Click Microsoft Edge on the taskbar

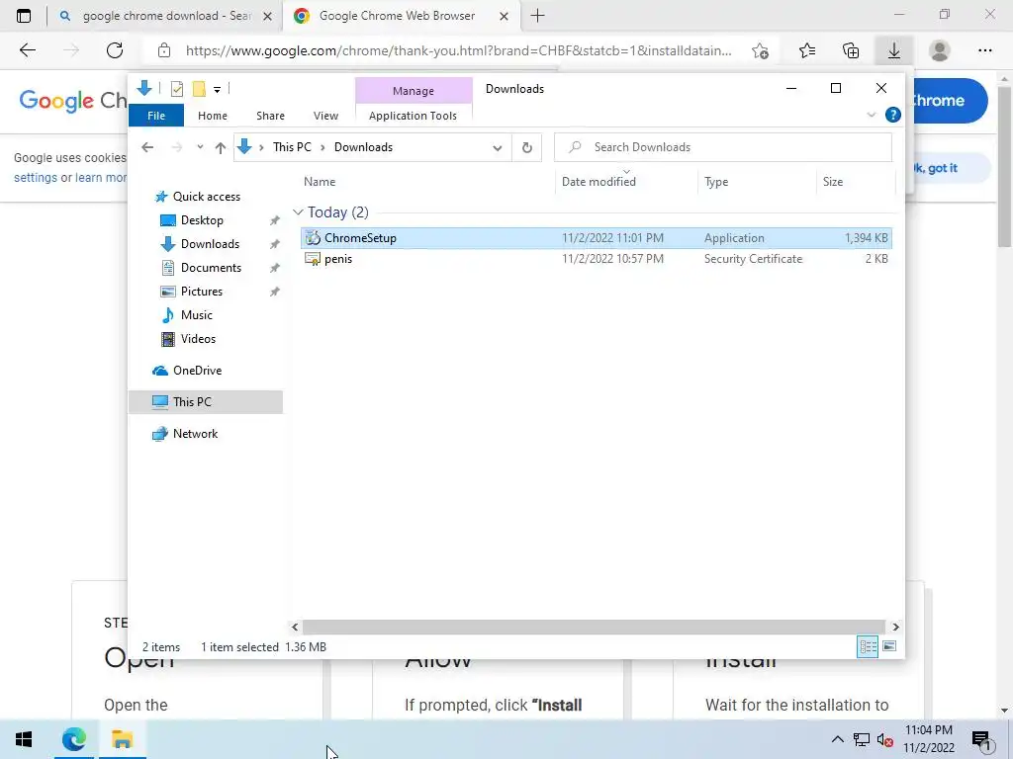(x=73, y=739)
